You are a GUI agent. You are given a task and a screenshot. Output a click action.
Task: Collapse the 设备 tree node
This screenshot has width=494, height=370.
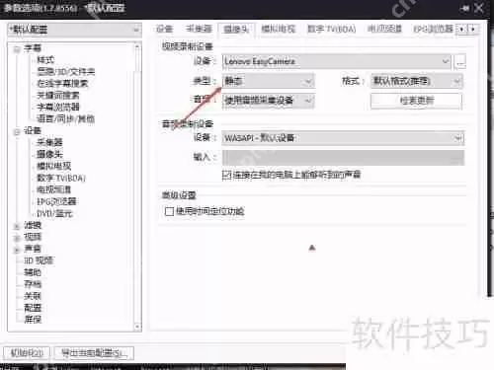[x=17, y=132]
